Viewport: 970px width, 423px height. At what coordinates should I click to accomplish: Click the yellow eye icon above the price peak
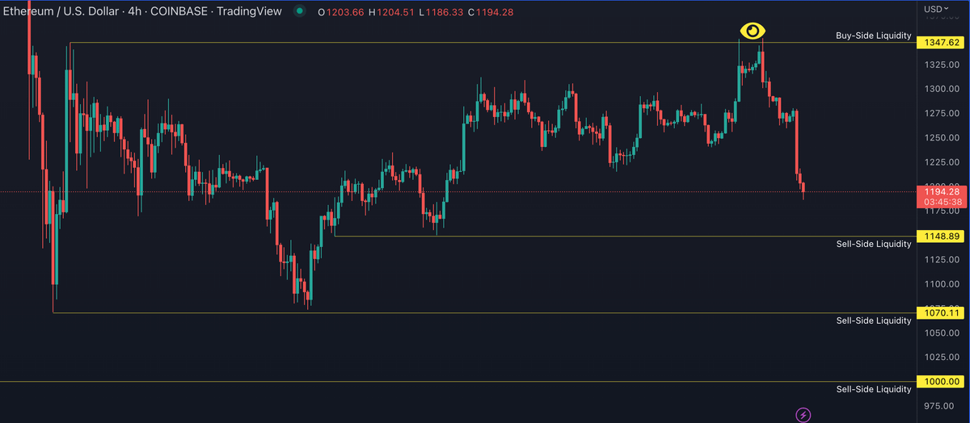pos(753,31)
